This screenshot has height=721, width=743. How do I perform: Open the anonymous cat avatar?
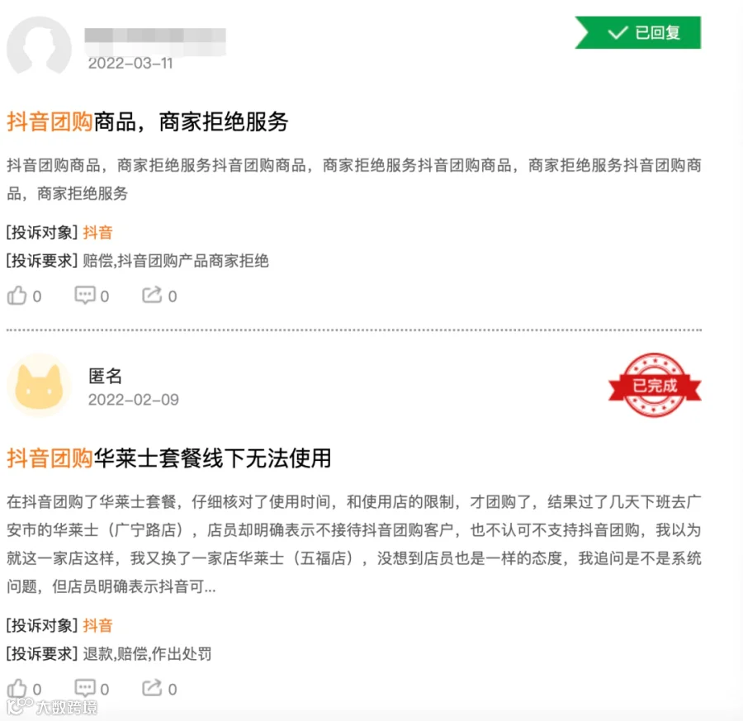[40, 385]
